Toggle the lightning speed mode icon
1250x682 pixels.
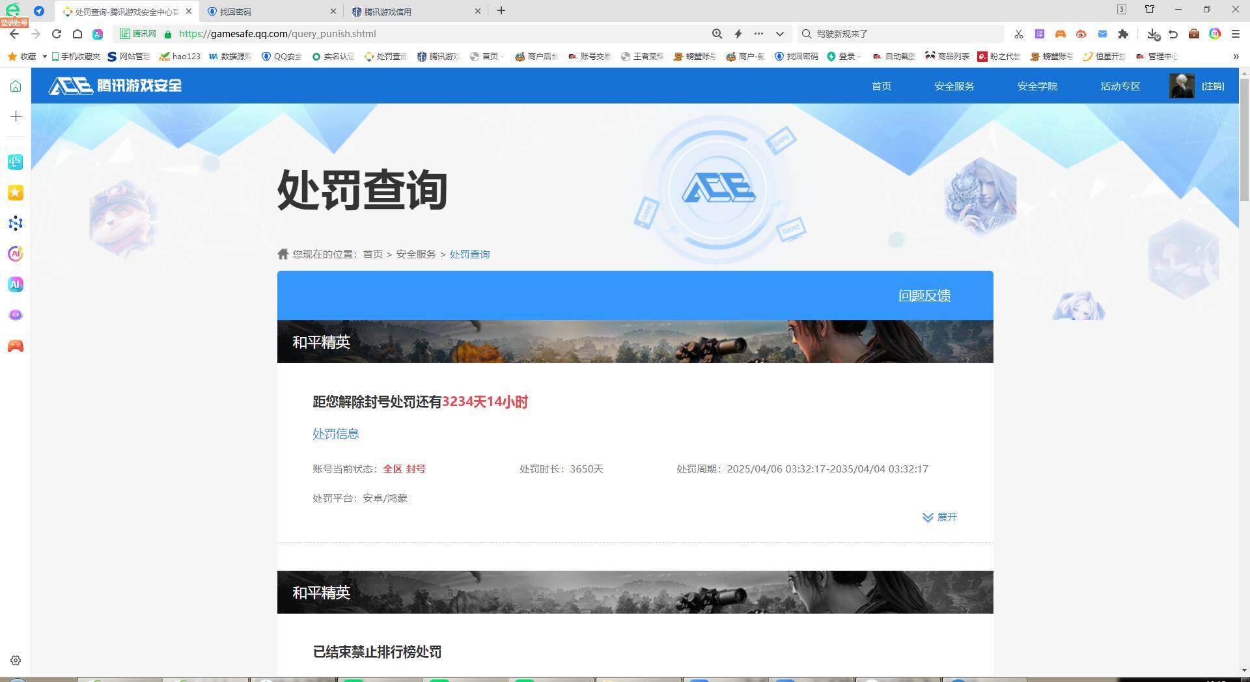tap(738, 34)
